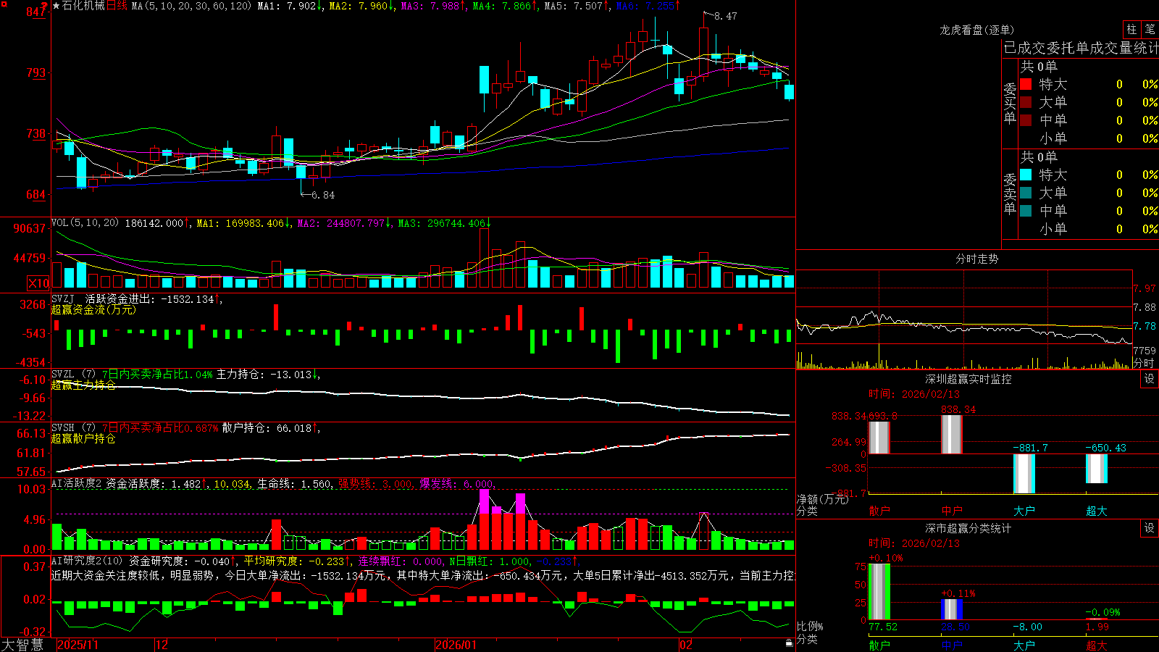
Task: Click the star icon before 石化机械
Action: [x=57, y=6]
